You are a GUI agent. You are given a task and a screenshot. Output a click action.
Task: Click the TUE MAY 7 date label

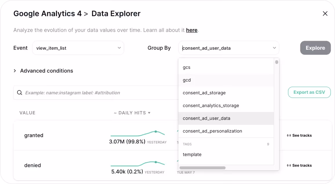pyautogui.click(x=186, y=172)
